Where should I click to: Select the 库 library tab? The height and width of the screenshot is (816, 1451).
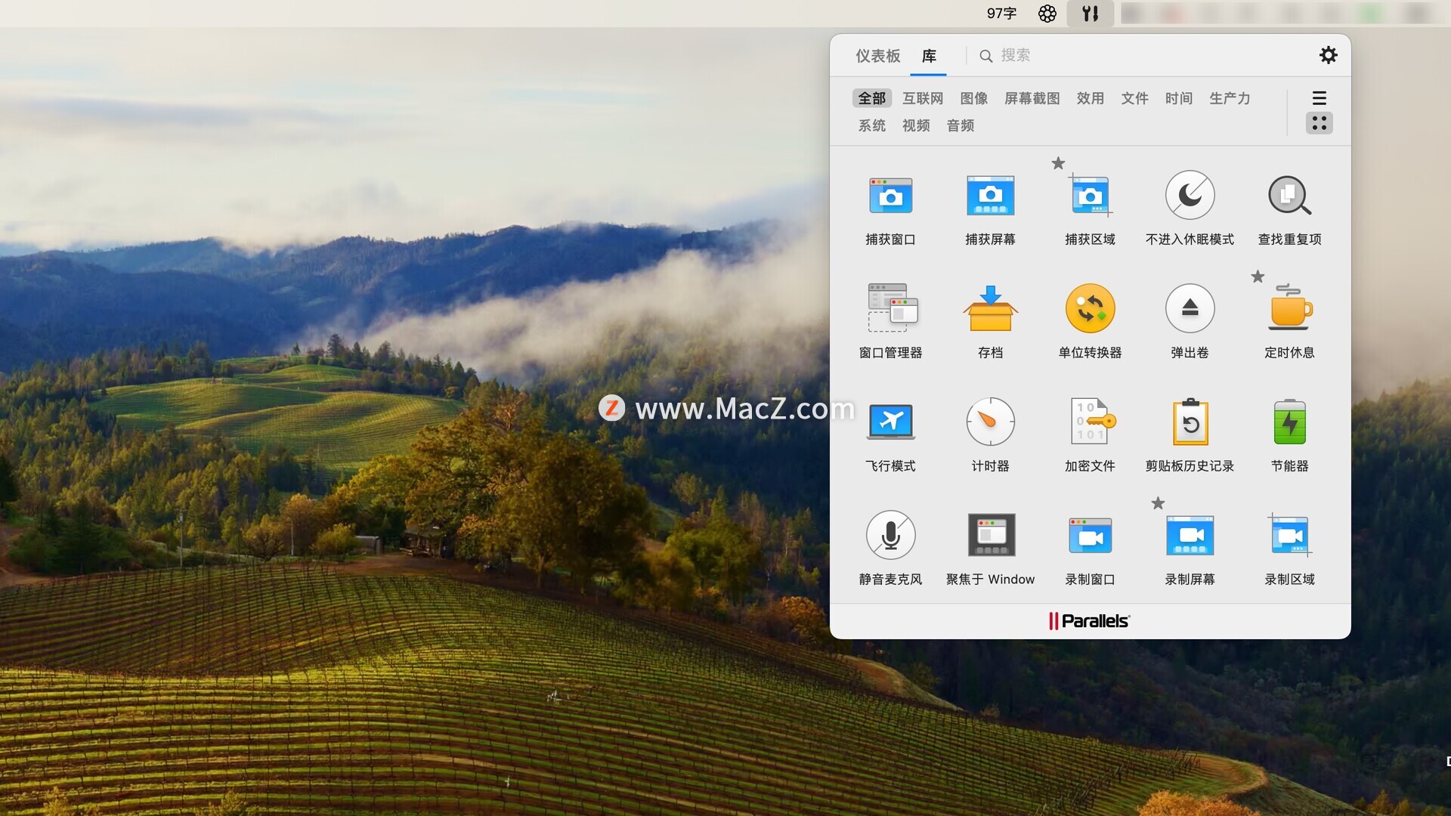click(929, 56)
